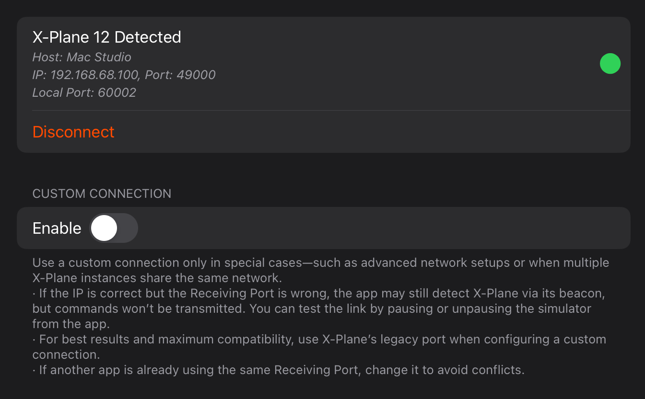Click the "Enable" label text
Image resolution: width=645 pixels, height=399 pixels.
coord(57,228)
